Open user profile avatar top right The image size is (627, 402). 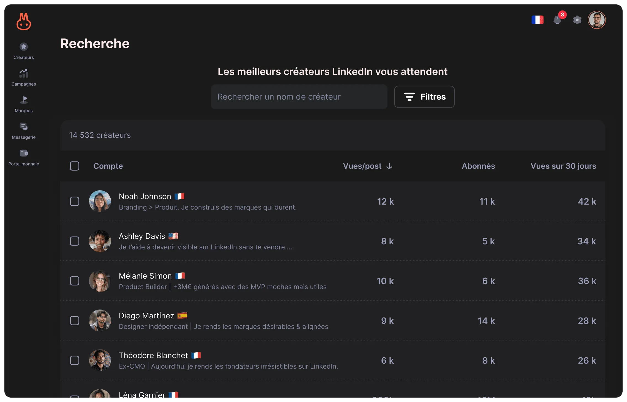(597, 20)
